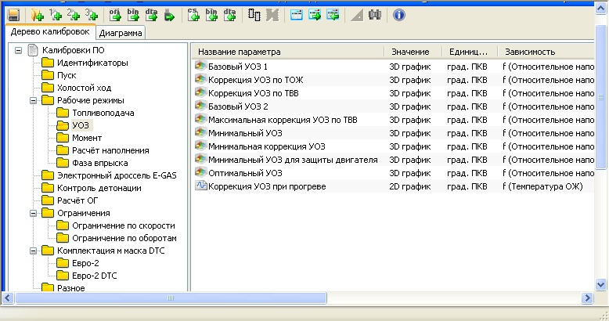Click the compare columns toolbar icon
Screen dimensions: 609x321
click(x=254, y=14)
